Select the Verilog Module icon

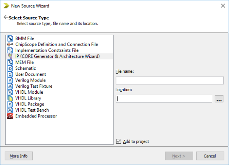(10, 80)
